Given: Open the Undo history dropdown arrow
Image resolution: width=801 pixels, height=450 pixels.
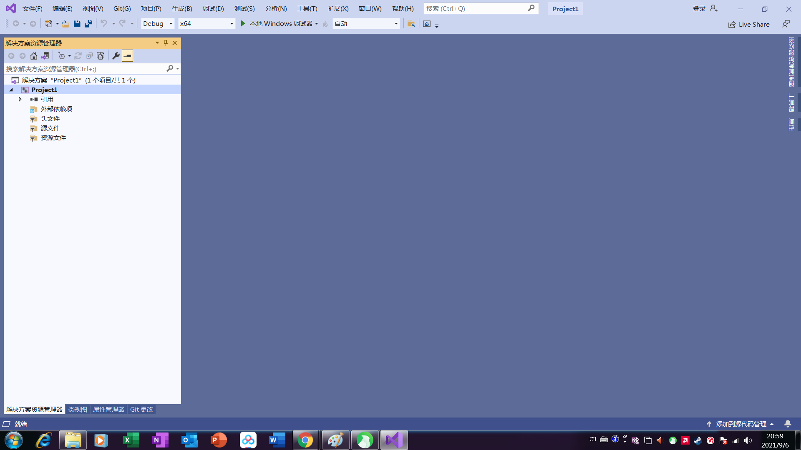Looking at the screenshot, I should pyautogui.click(x=113, y=24).
